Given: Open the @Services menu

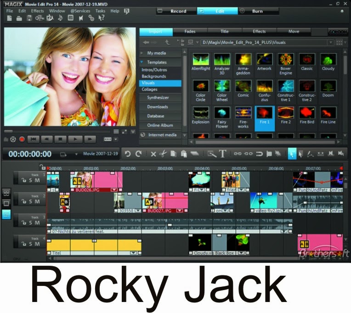Looking at the screenshot, I should (x=80, y=11).
